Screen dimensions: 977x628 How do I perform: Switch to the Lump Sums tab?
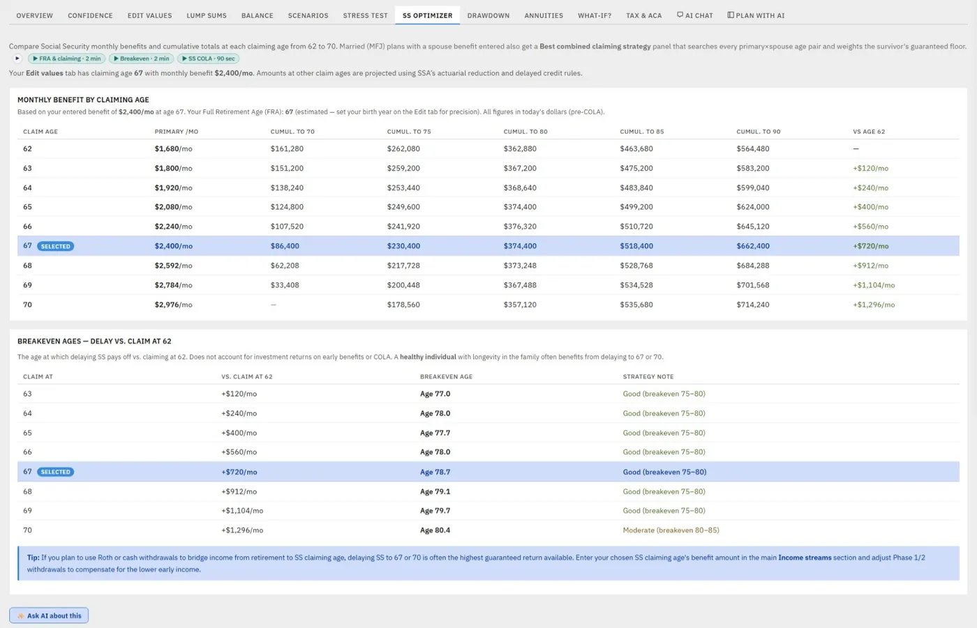coord(207,15)
